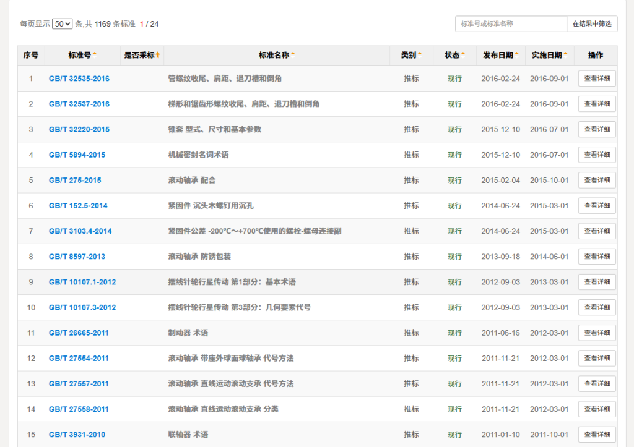This screenshot has width=634, height=447.
Task: Open the GB/T 5894-2015 standard link
Action: tap(77, 155)
